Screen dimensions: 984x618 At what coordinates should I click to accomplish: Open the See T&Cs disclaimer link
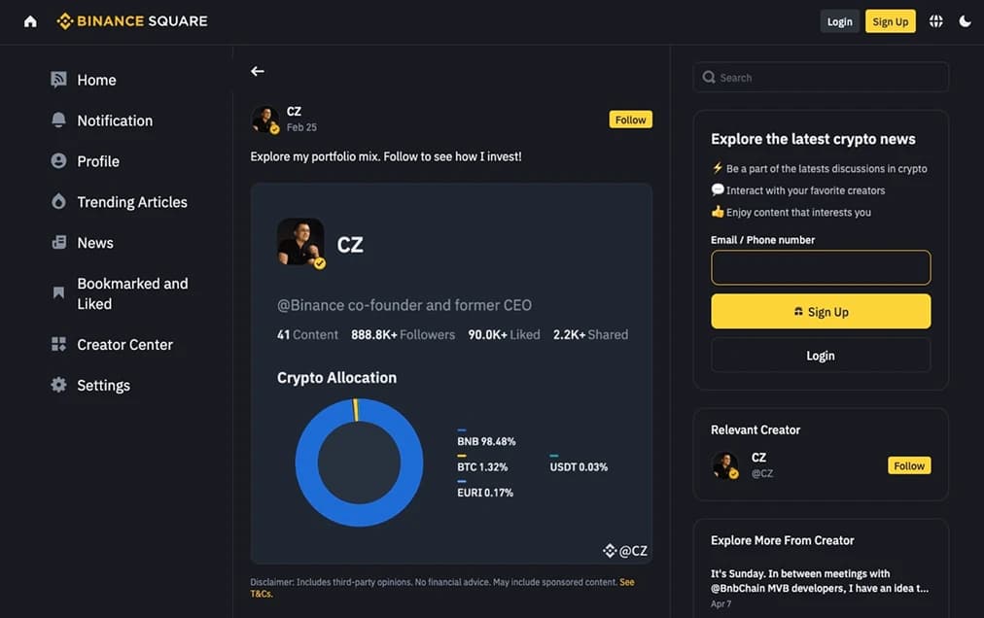(625, 581)
